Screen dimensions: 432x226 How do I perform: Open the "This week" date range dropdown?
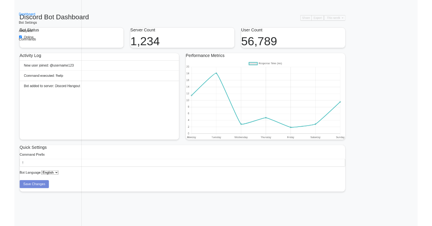[x=334, y=18]
